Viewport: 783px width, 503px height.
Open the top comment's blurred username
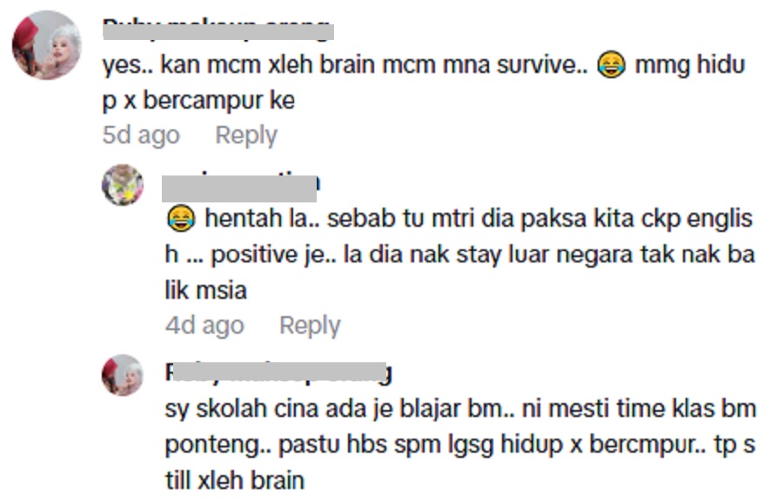coord(218,30)
